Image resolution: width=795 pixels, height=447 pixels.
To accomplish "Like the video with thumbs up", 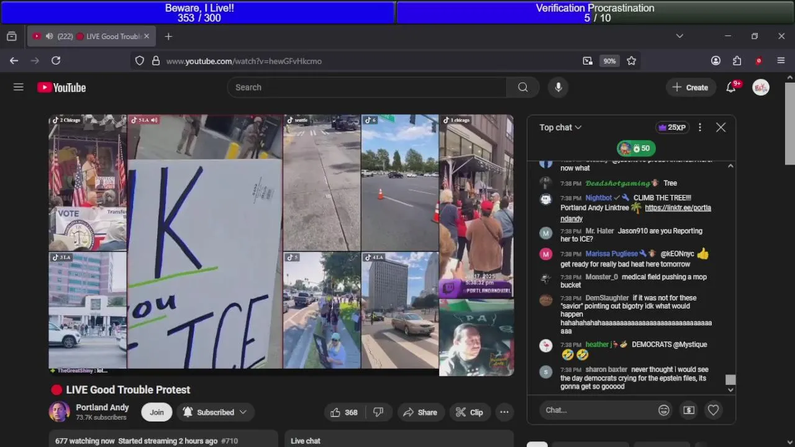I will tap(343, 412).
